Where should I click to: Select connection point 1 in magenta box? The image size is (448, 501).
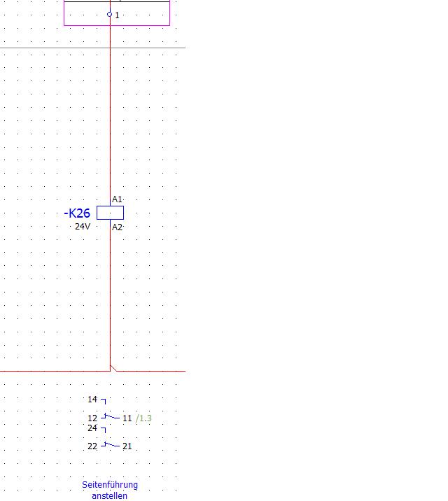click(110, 15)
